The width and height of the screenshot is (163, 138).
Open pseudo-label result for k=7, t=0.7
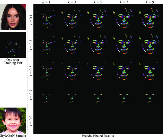click(x=124, y=95)
